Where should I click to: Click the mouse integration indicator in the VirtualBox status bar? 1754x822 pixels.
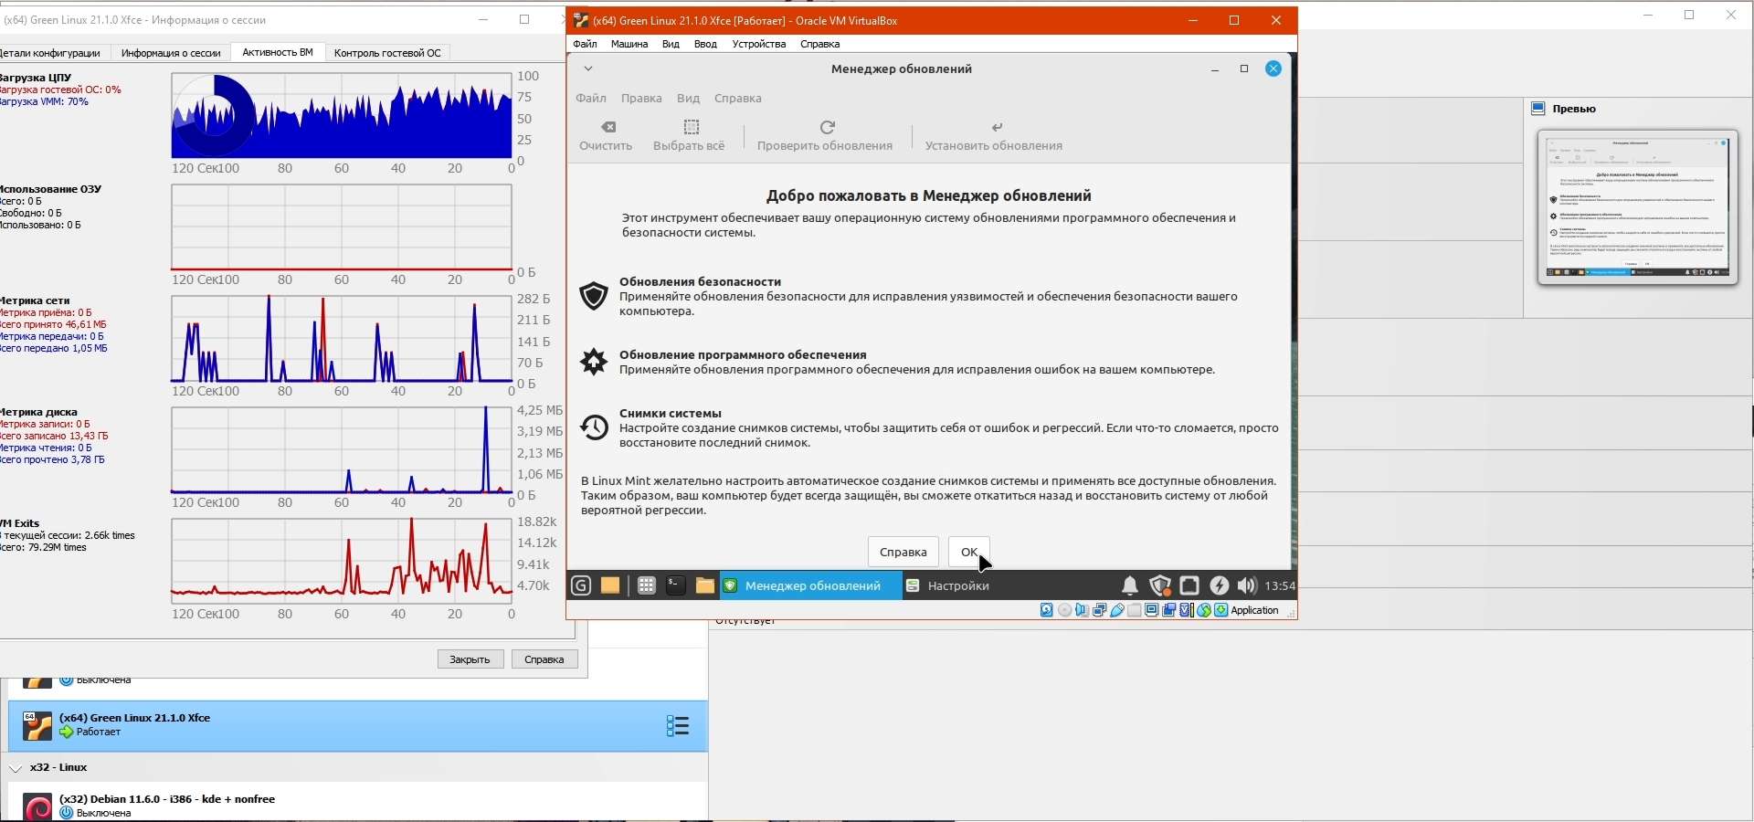pyautogui.click(x=1203, y=610)
